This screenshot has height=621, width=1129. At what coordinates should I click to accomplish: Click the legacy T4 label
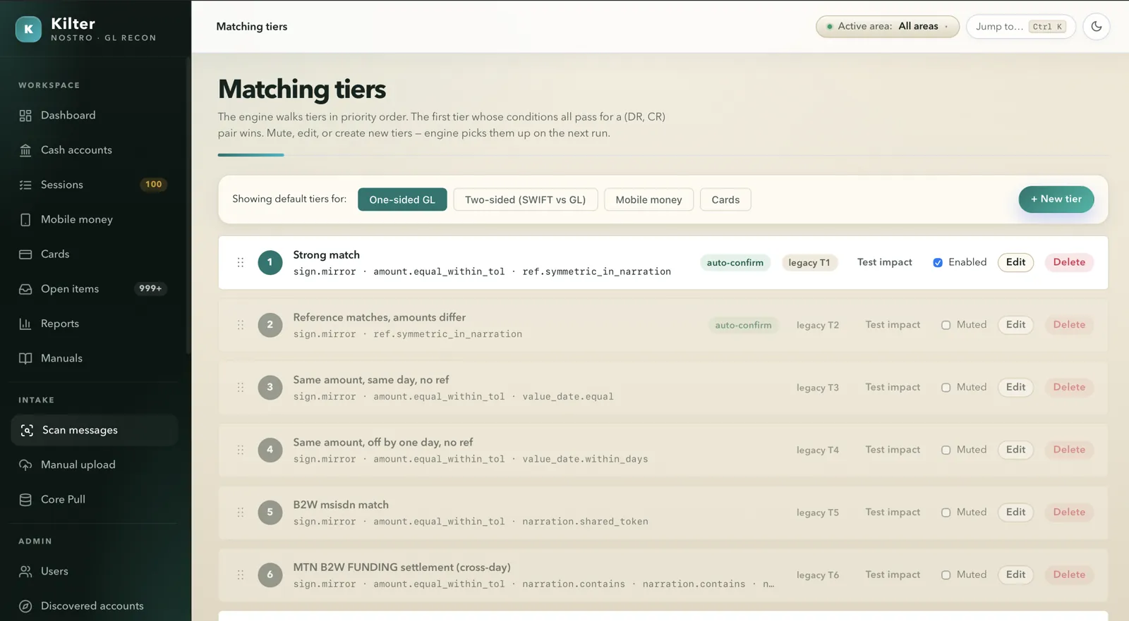click(818, 450)
